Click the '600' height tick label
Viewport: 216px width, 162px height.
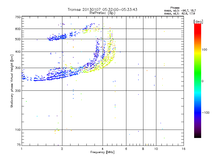pos(18,29)
